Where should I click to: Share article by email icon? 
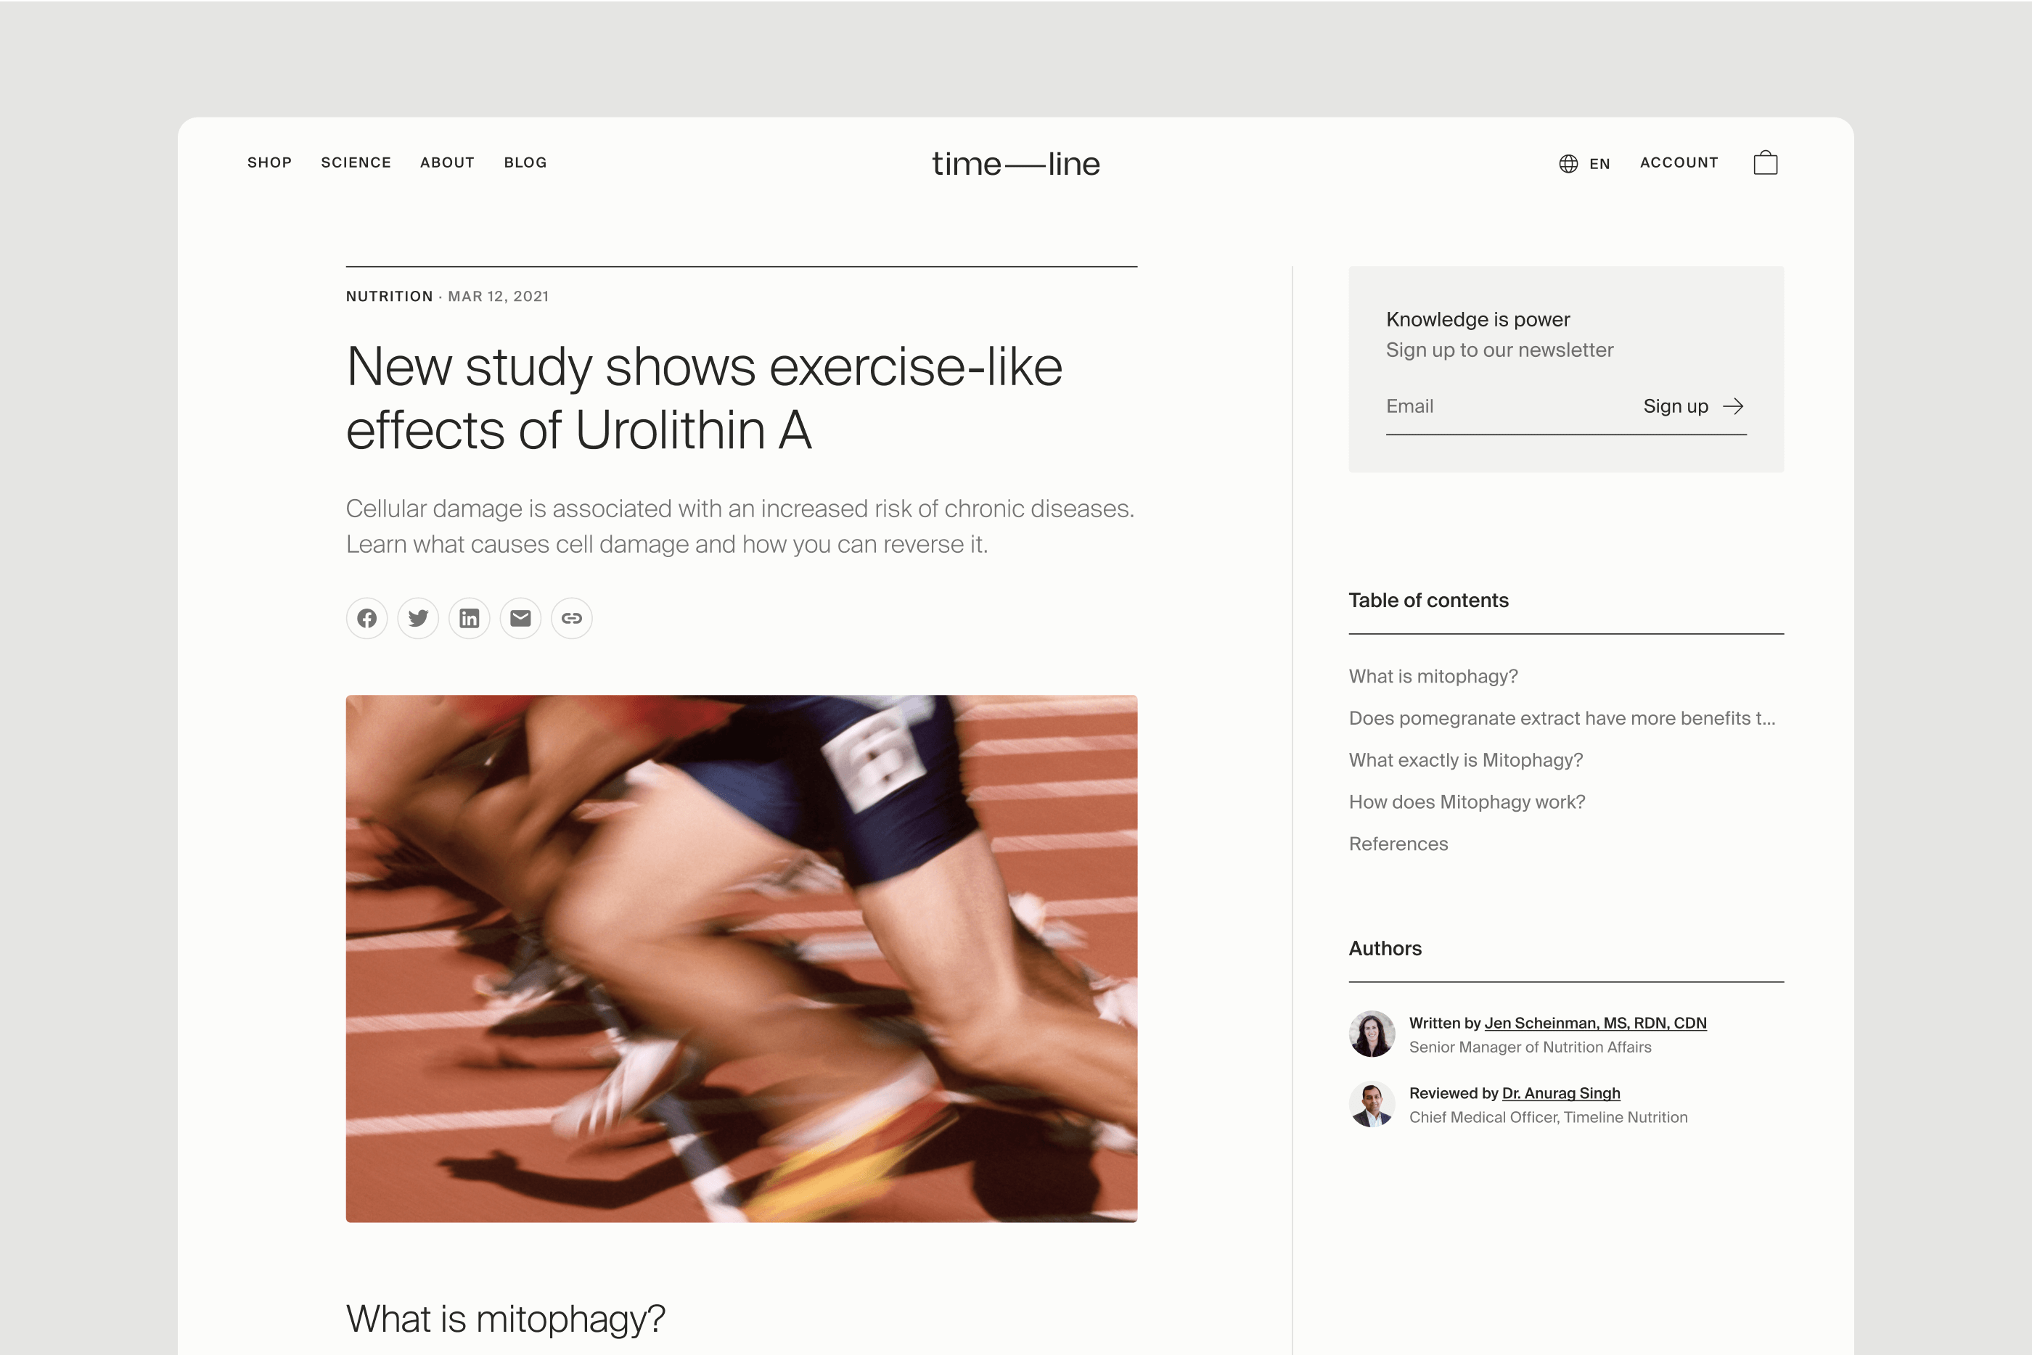[520, 619]
